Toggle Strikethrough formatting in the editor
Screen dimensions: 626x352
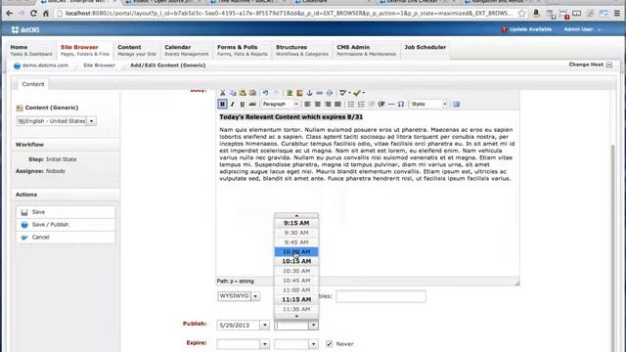[252, 105]
